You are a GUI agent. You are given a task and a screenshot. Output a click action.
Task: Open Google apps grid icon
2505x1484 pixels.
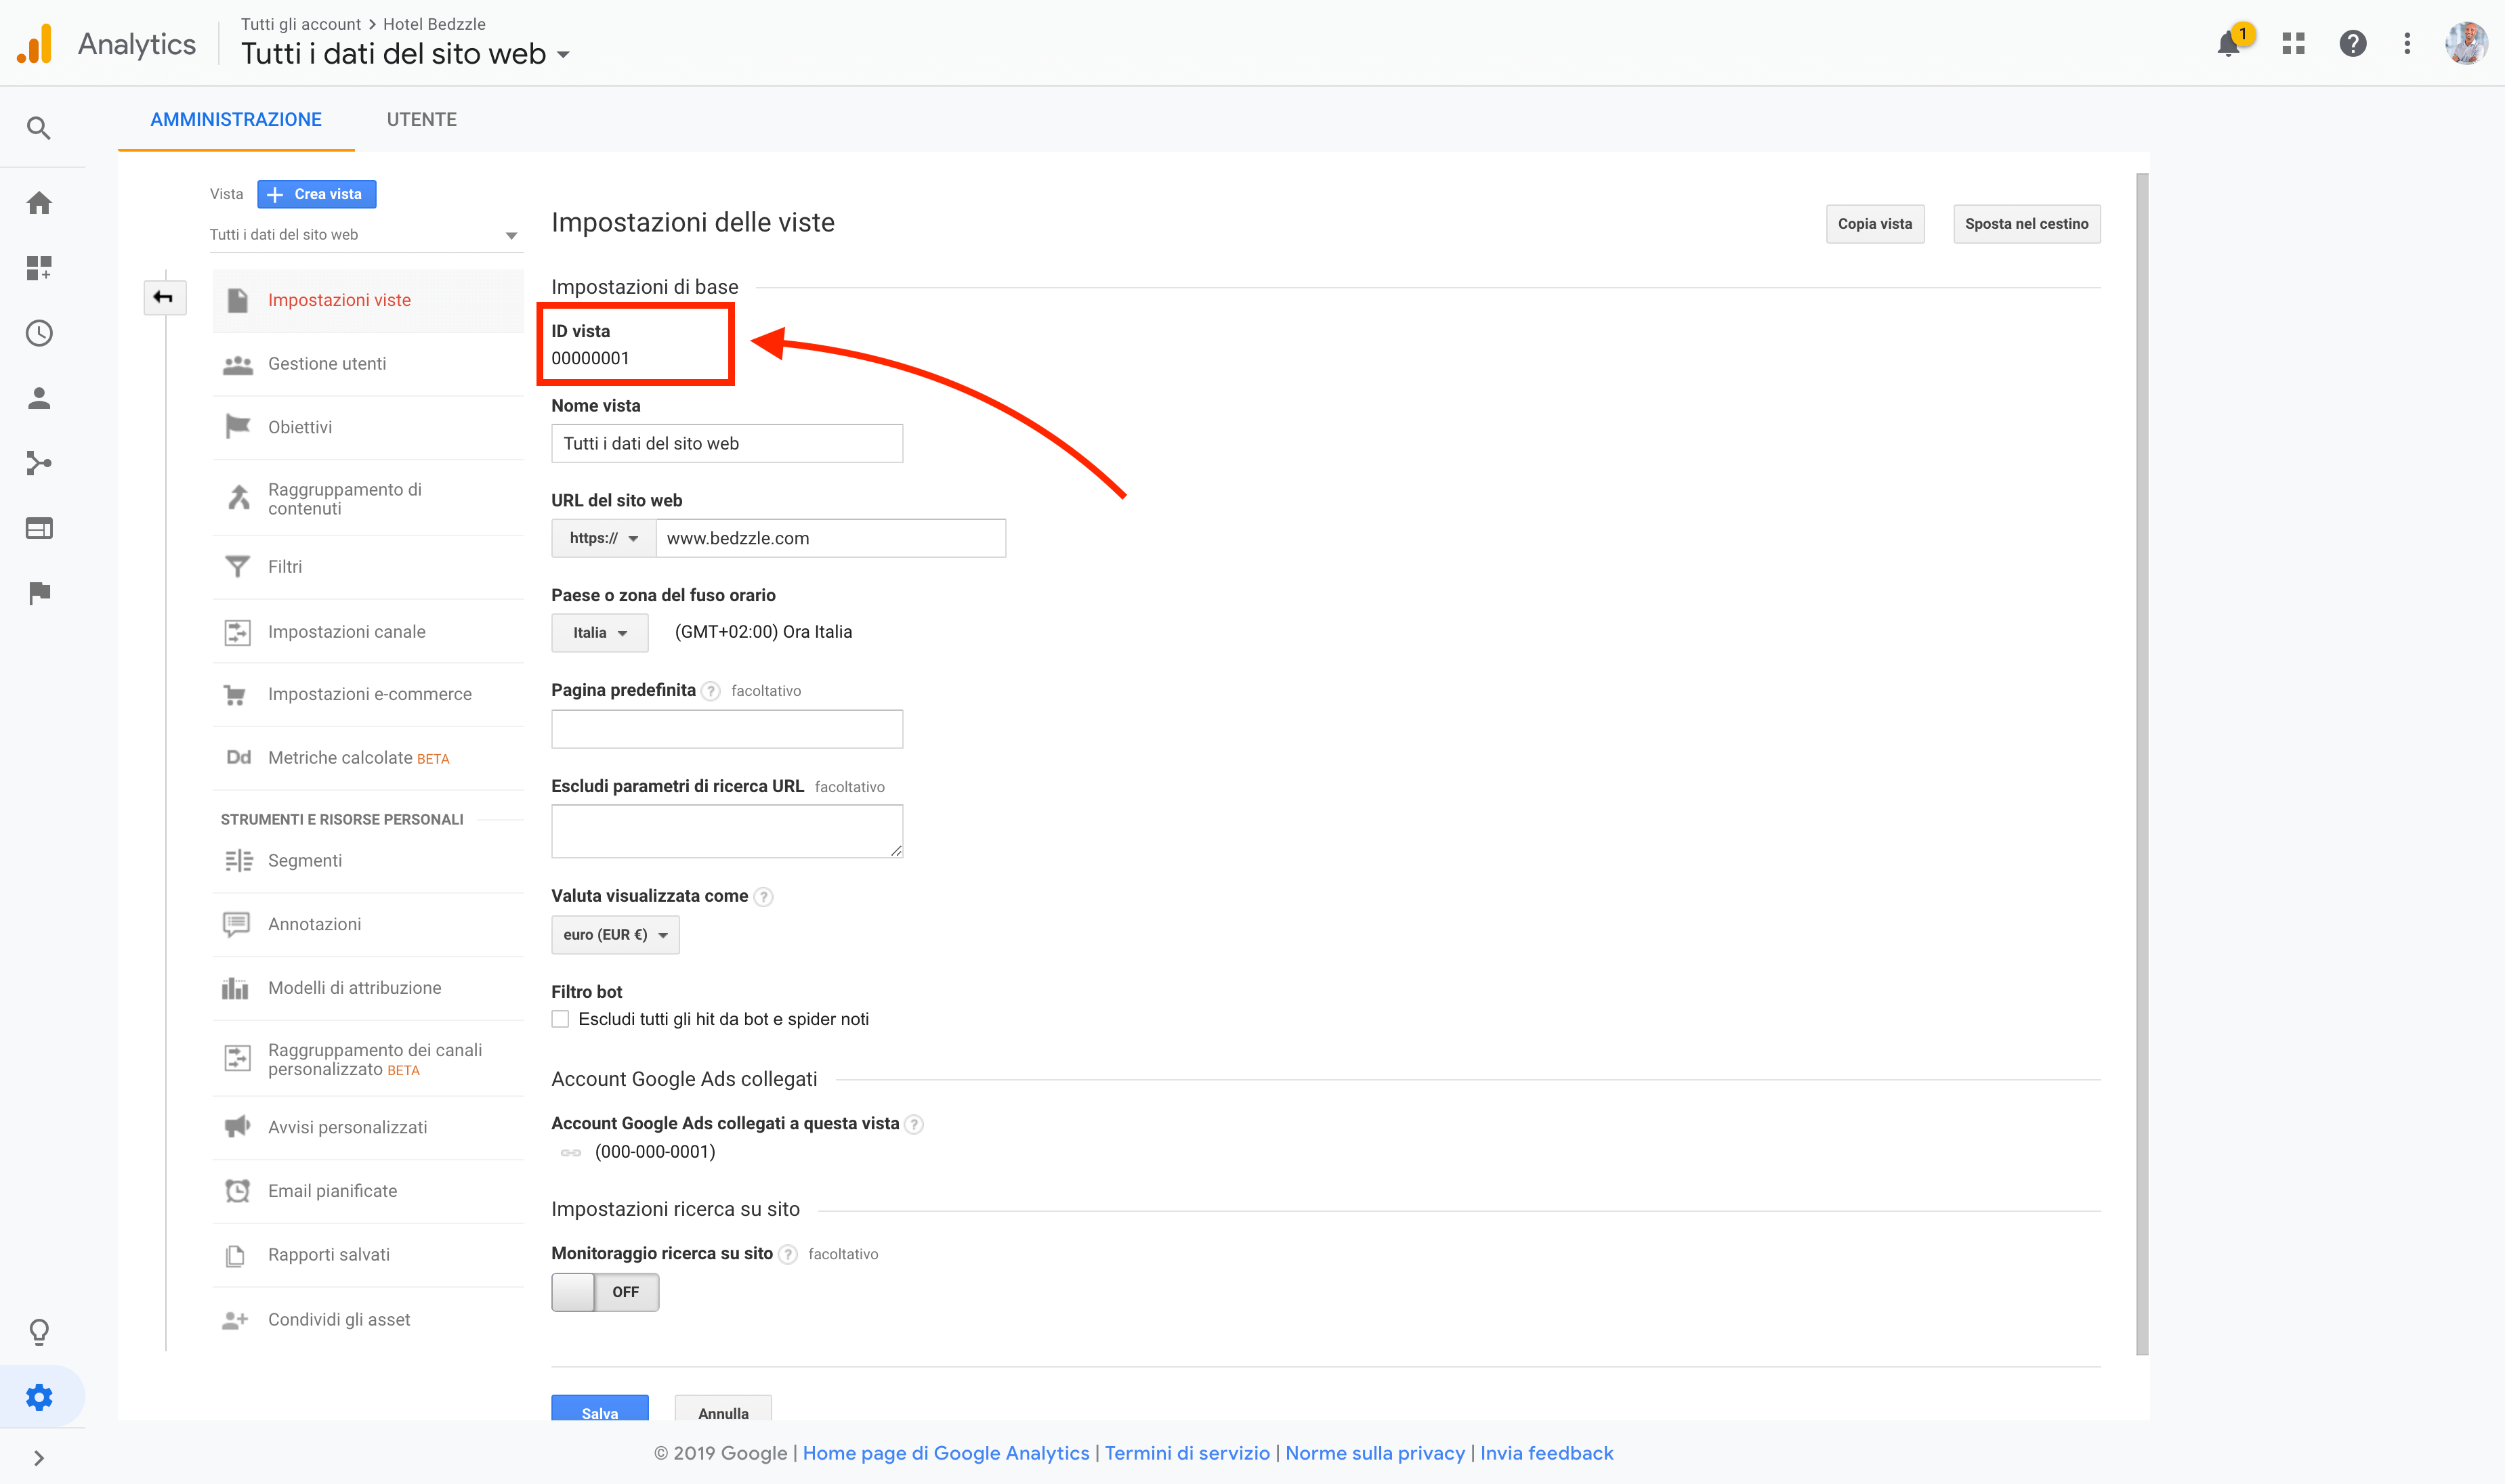pos(2293,44)
